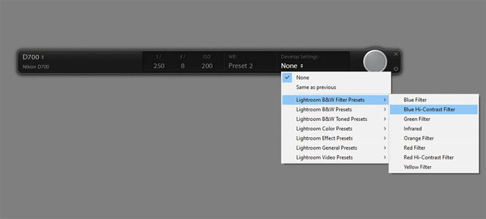Close the tethered capture bar
The height and width of the screenshot is (219, 486).
coord(396,54)
